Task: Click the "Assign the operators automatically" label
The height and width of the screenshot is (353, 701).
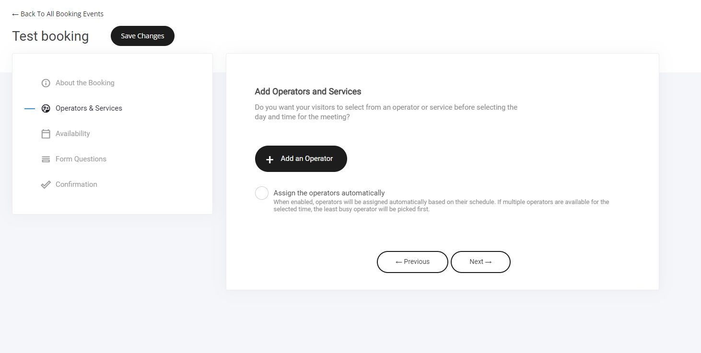Action: pos(329,193)
